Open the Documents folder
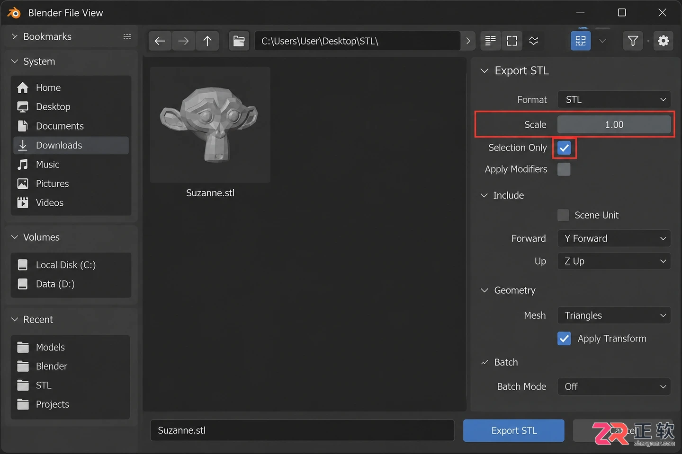 point(71,126)
